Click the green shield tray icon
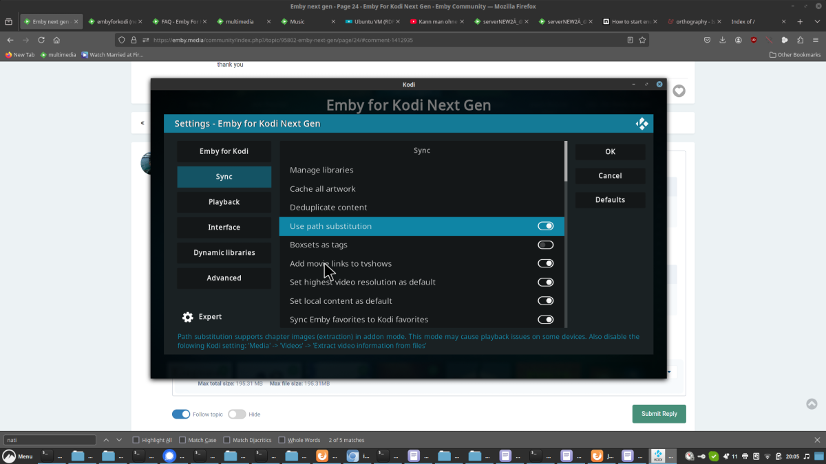 pos(714,456)
